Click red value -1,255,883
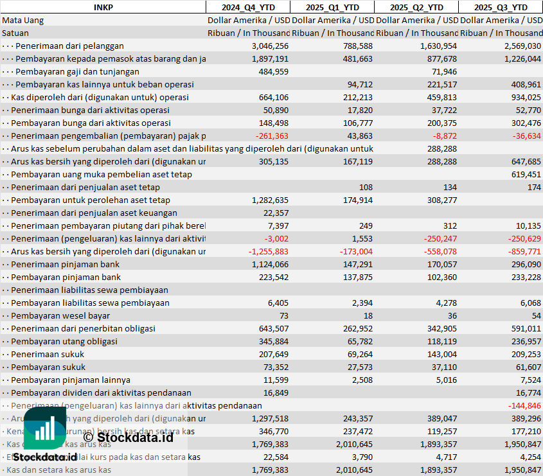This screenshot has height=476, width=543. pyautogui.click(x=269, y=252)
